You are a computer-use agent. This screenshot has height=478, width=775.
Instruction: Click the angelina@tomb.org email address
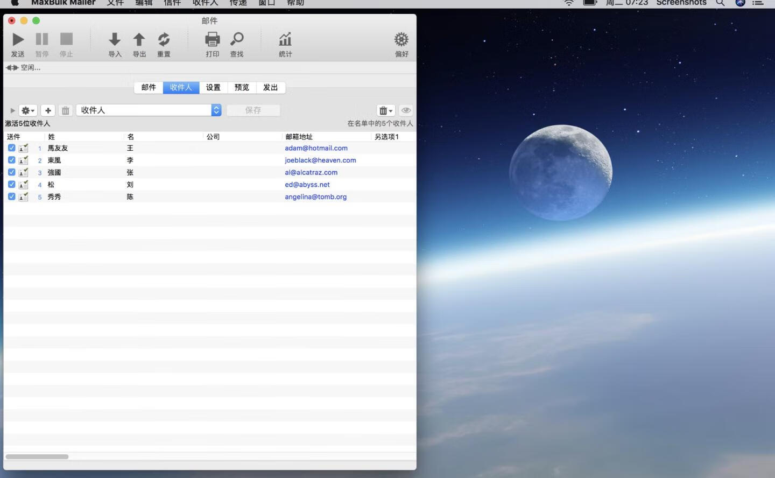click(x=315, y=197)
